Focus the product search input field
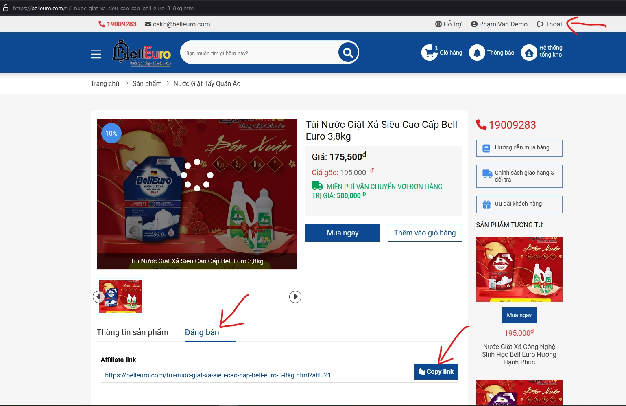This screenshot has width=626, height=406. pyautogui.click(x=258, y=53)
